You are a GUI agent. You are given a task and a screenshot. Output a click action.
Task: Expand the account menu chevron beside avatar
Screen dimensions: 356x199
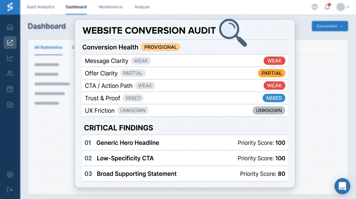click(348, 7)
